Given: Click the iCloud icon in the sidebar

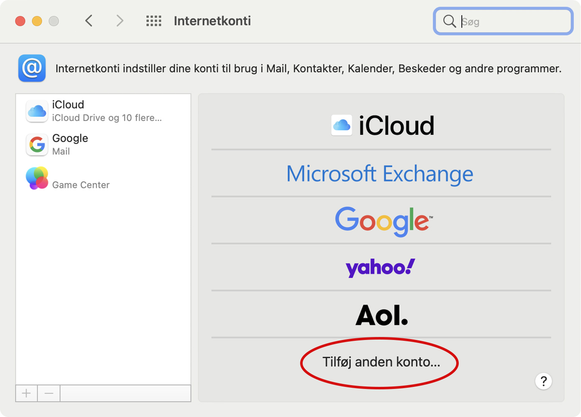Looking at the screenshot, I should click(37, 111).
